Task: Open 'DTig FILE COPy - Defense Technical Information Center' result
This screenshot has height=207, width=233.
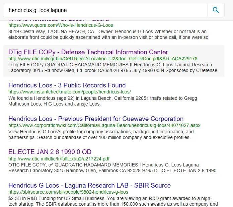Action: 88,52
